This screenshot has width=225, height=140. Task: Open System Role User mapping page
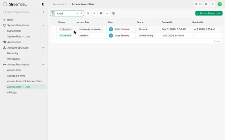tap(19, 36)
